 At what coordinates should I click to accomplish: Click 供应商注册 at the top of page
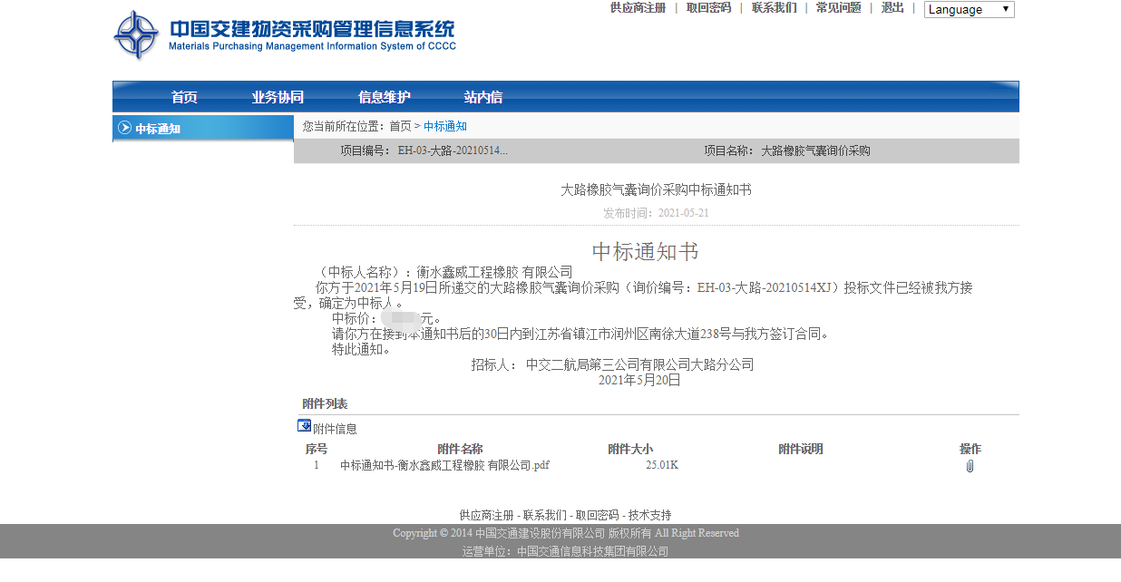[638, 7]
